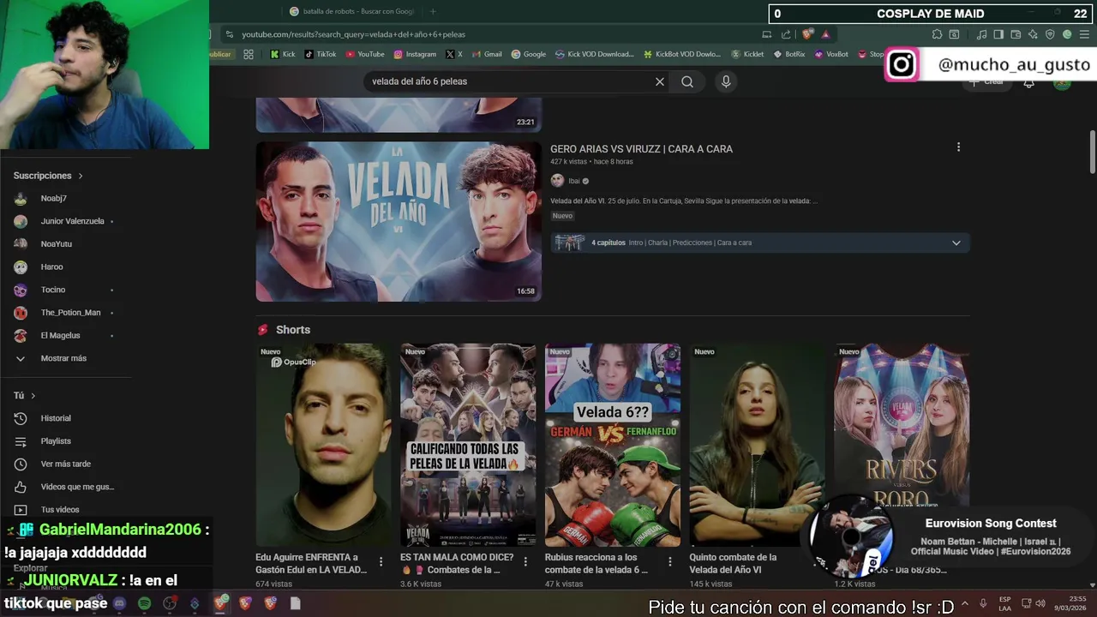The image size is (1097, 617).
Task: Open options menu for Rubius reacciona Short
Action: pos(670,562)
